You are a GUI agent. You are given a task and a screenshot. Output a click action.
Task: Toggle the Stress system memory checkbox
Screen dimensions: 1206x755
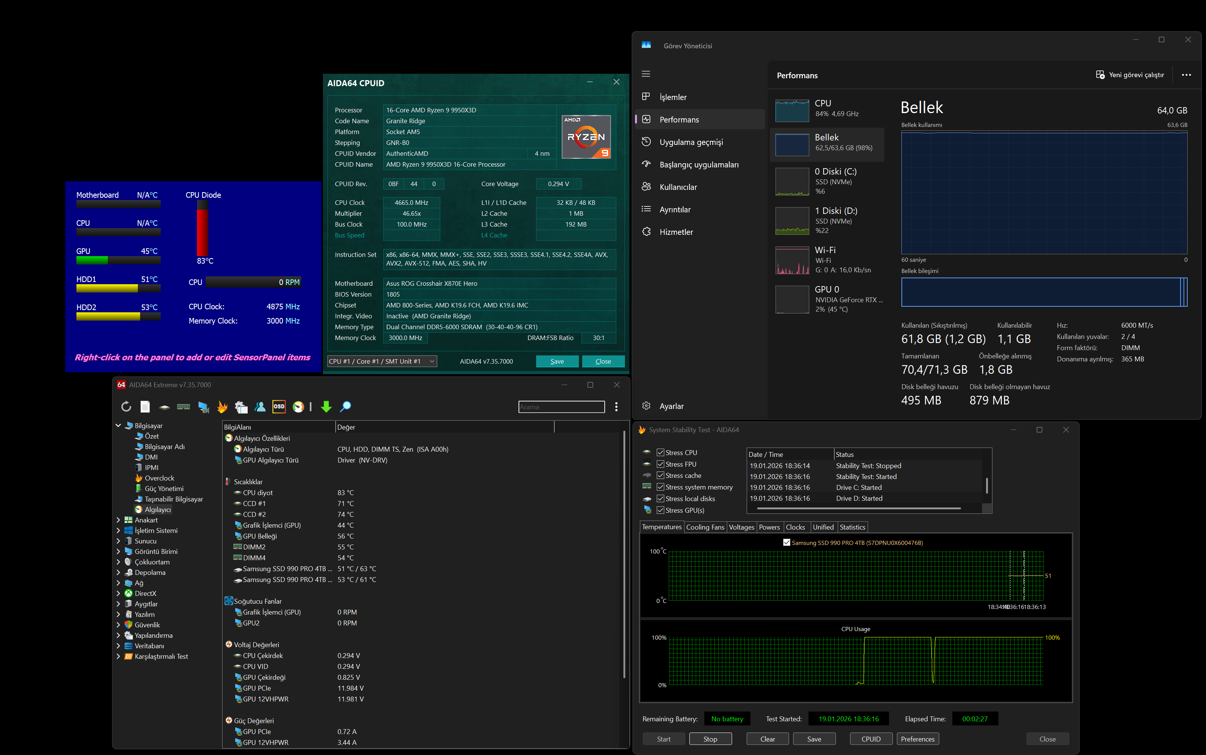660,487
